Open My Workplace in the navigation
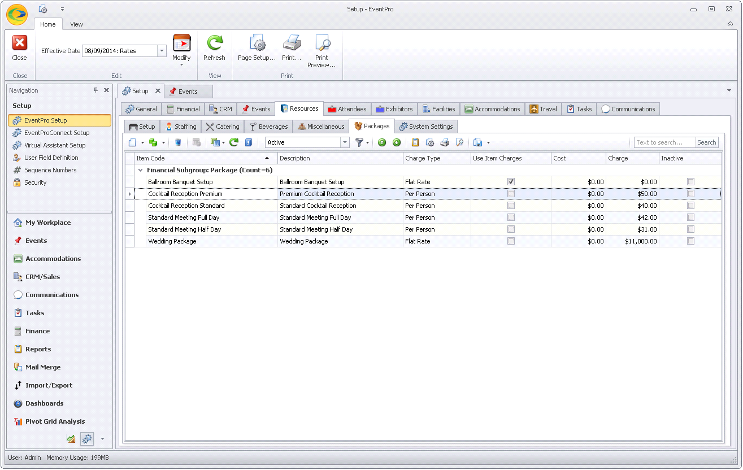Screen dimensions: 743x470 click(x=48, y=223)
